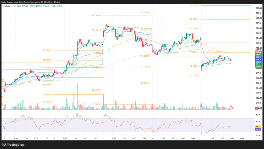Image resolution: width=264 pixels, height=149 pixels.
Task: Click the yellow 45.77 RSI average tag
Action: click(x=258, y=127)
